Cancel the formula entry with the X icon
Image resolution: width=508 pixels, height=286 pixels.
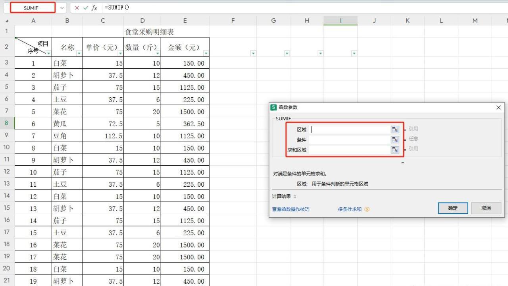[x=77, y=8]
